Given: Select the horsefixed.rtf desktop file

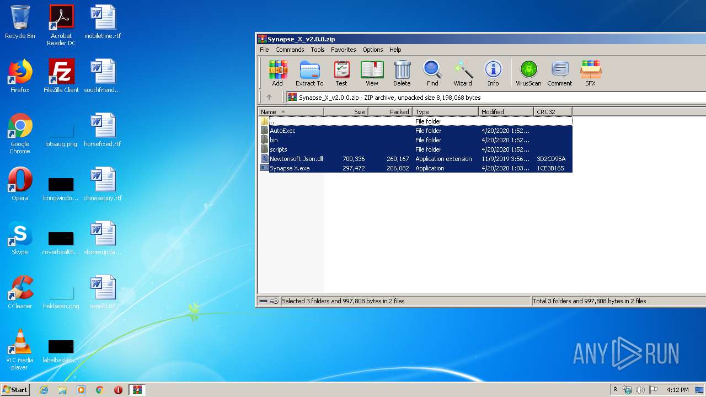Looking at the screenshot, I should [103, 130].
